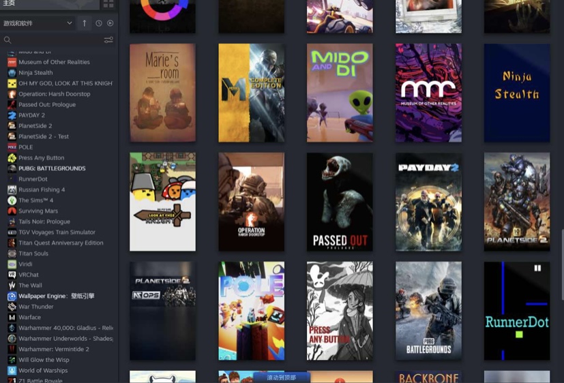Screen dimensions: 564x383
Task: Open the 游戏和软件 filter dropdown
Action: pyautogui.click(x=38, y=23)
